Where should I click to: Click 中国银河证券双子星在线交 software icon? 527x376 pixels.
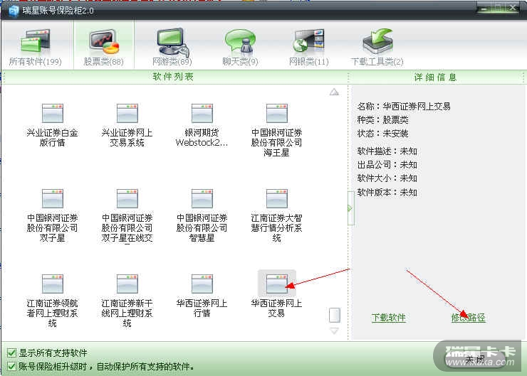[x=127, y=198]
